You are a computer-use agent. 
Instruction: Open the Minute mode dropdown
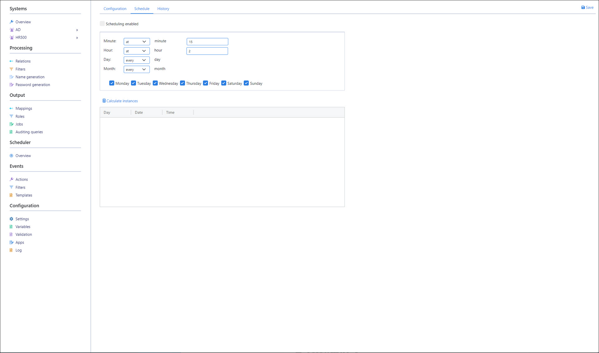click(136, 42)
